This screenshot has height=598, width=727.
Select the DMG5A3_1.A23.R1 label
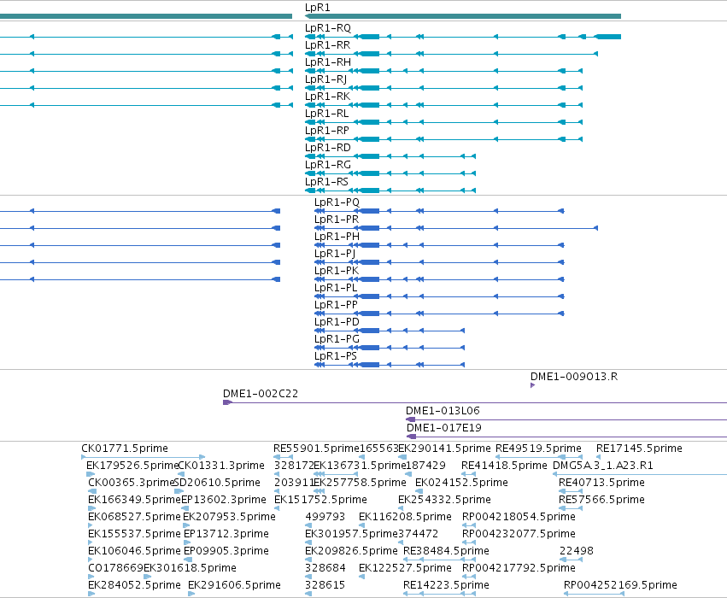click(603, 466)
